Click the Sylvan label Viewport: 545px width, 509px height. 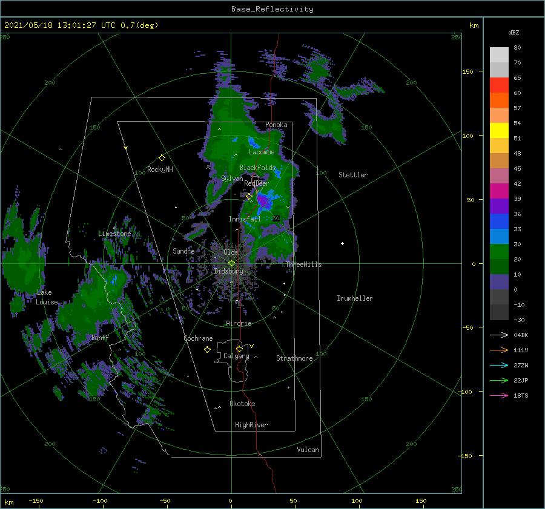(232, 179)
